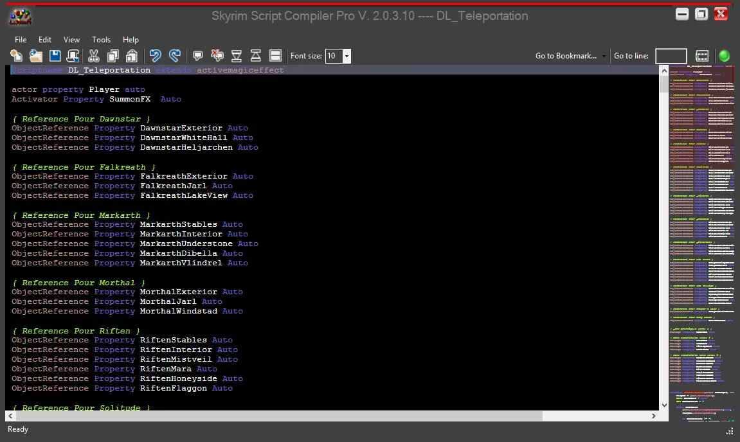Copy the selected text icon
740x442 pixels.
pyautogui.click(x=113, y=56)
